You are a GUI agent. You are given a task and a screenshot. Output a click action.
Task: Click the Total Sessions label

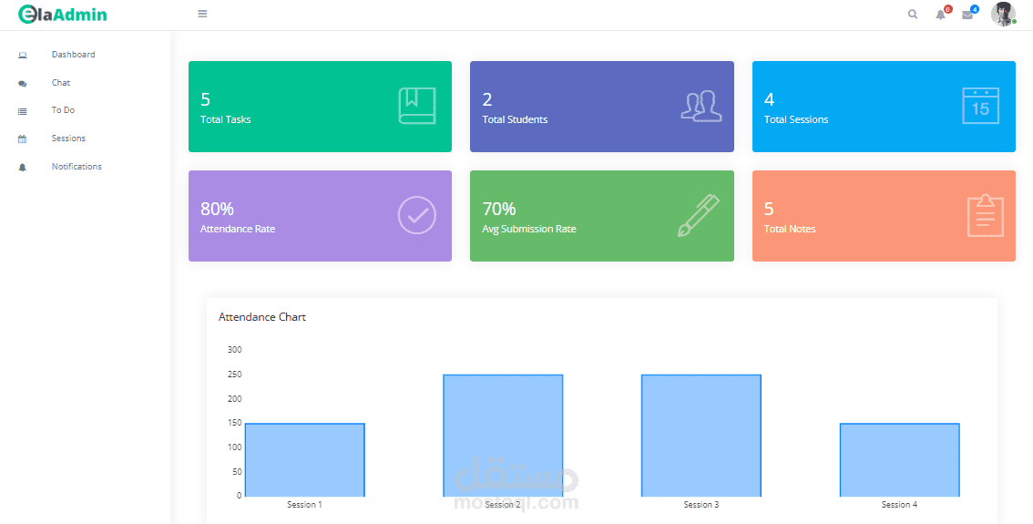(796, 120)
